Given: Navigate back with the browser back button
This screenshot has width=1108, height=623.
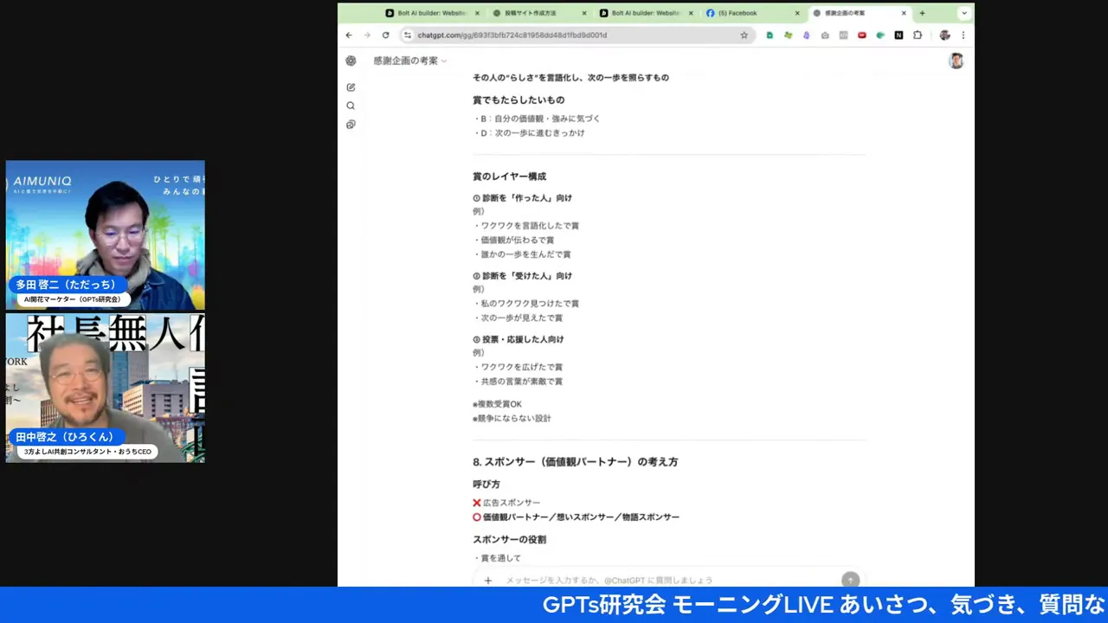Looking at the screenshot, I should coord(349,35).
